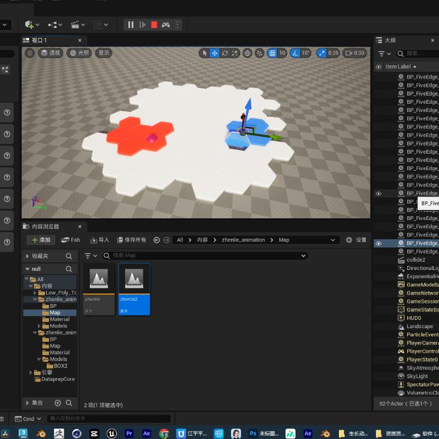Select the translate move gizmo tool

pos(215,53)
